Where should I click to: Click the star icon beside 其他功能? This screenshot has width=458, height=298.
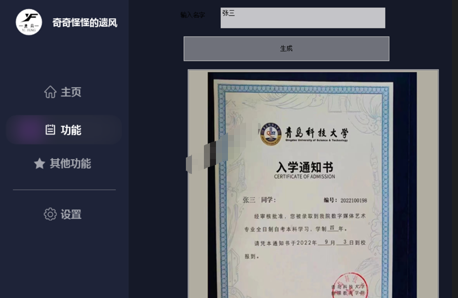tap(40, 163)
